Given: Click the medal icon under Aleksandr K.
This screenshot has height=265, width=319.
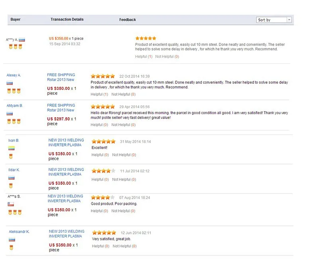Looking at the screenshot, I should point(12,247).
